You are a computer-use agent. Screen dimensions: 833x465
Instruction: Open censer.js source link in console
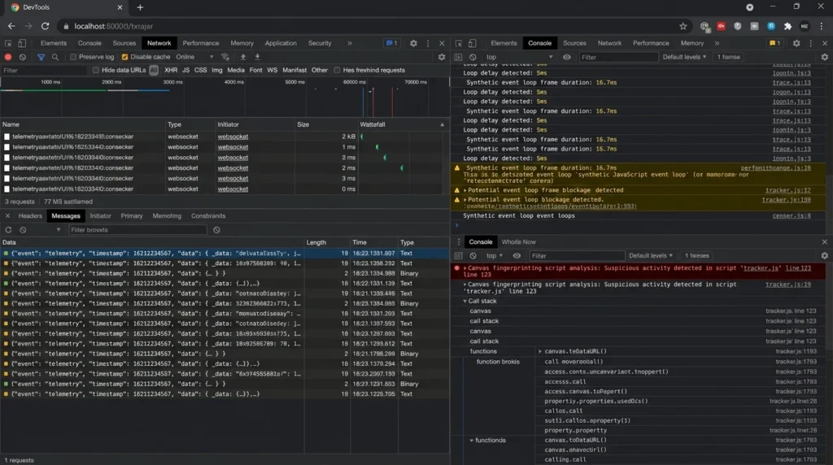[792, 215]
